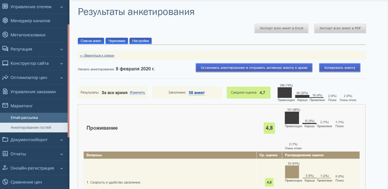Click the Проживание 4,8 score badge
Screen dimensions: 388x189
point(269,128)
